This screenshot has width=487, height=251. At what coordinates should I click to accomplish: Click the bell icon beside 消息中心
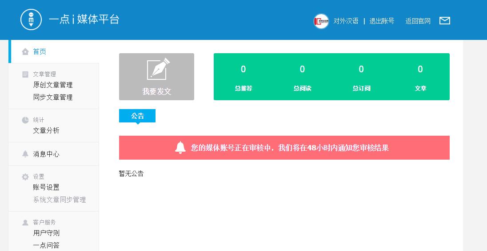point(25,154)
